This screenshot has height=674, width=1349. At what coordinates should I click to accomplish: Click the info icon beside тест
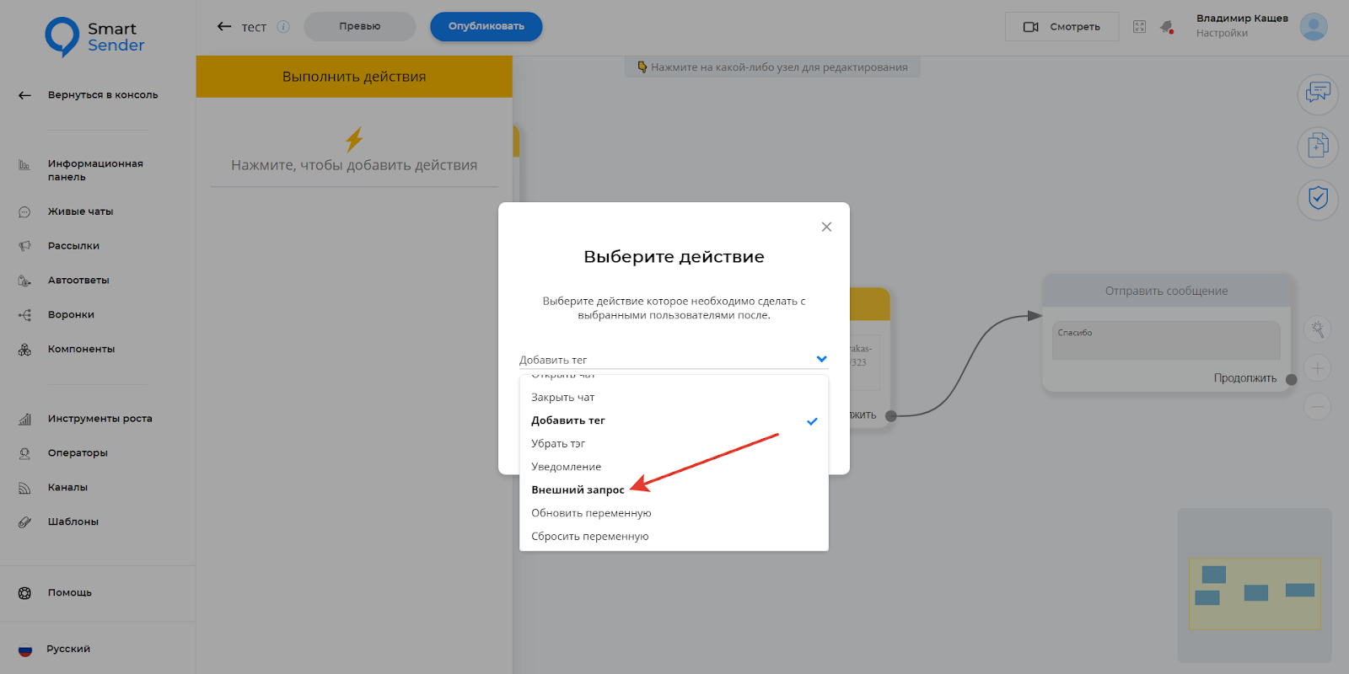click(x=283, y=26)
